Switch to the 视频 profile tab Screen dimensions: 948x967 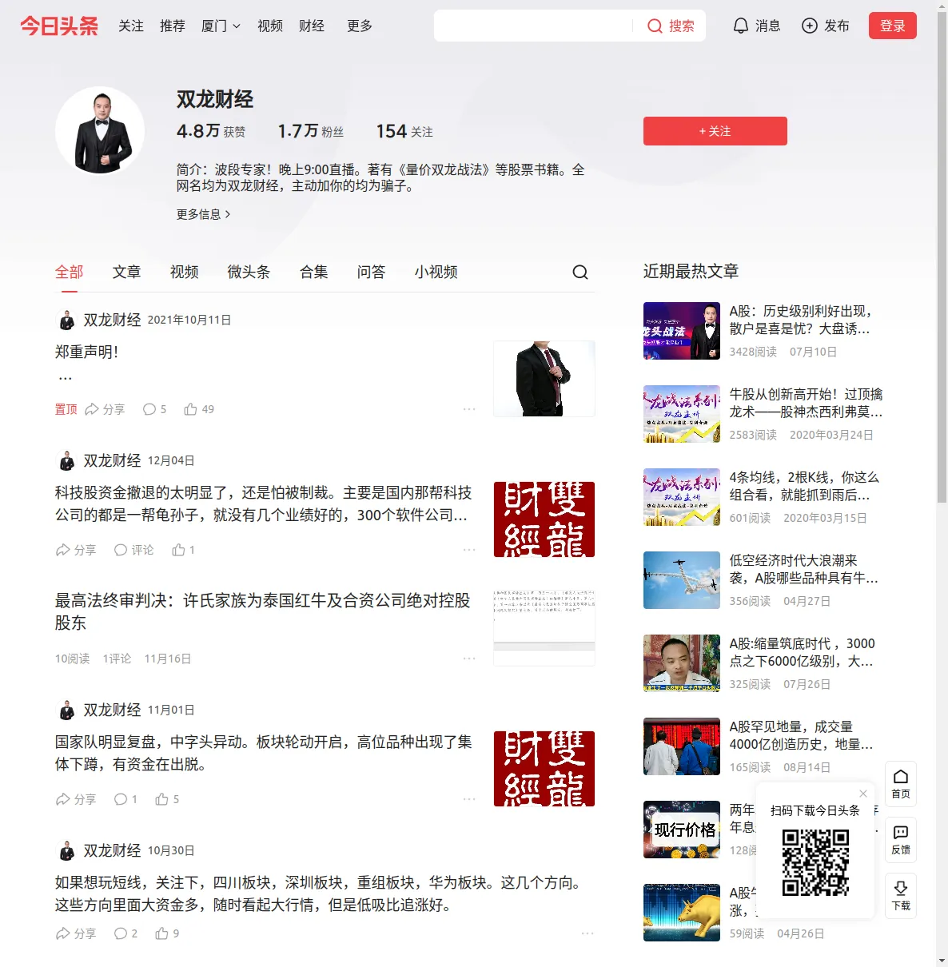click(185, 272)
